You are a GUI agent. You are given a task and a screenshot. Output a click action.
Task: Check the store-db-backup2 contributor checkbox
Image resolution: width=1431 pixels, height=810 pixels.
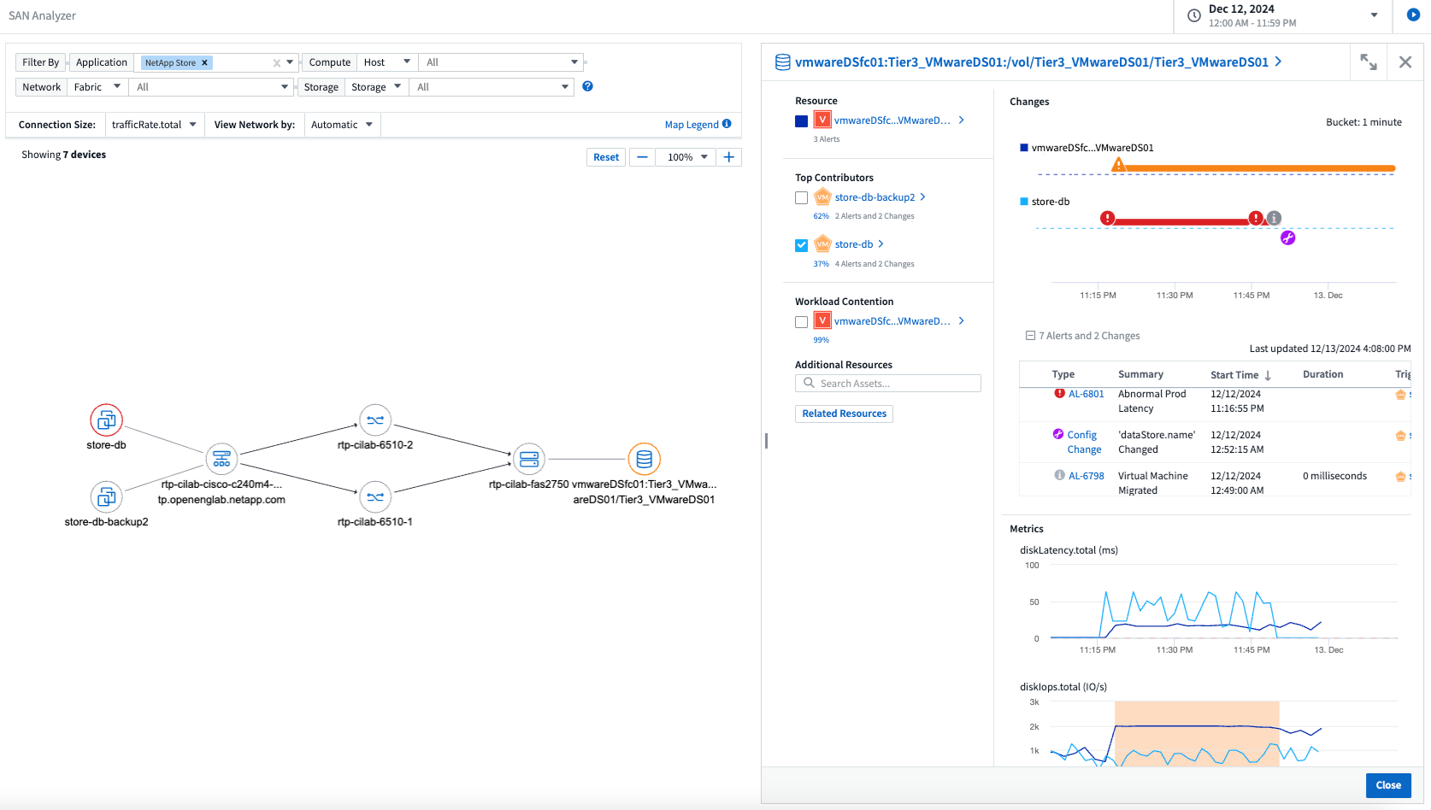tap(801, 197)
